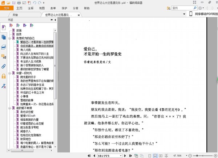
Task: Open the 封面 bookmark
Action: coord(19,31)
